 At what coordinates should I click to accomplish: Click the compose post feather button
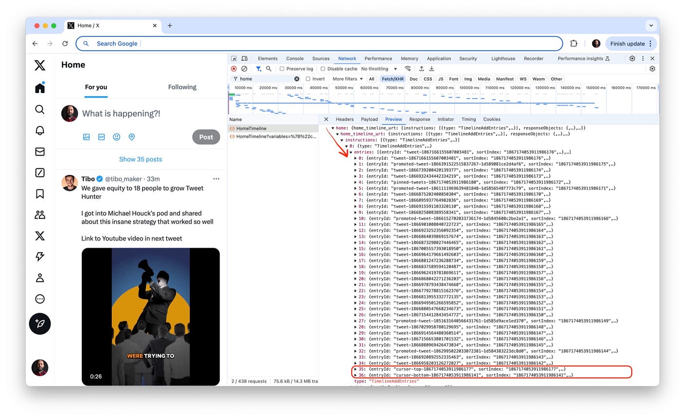40,324
